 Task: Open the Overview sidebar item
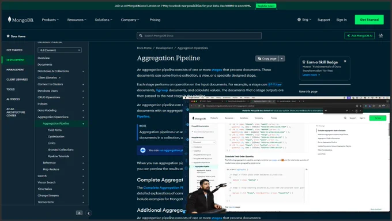click(43, 58)
